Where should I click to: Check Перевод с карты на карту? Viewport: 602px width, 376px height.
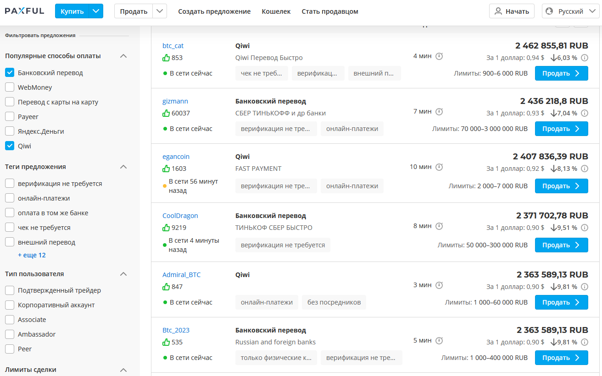10,102
